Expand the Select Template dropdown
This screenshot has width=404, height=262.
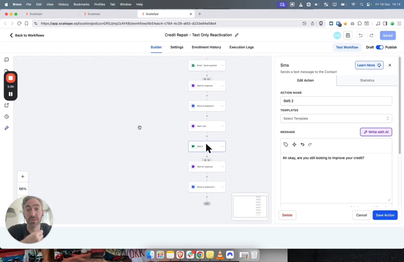336,119
